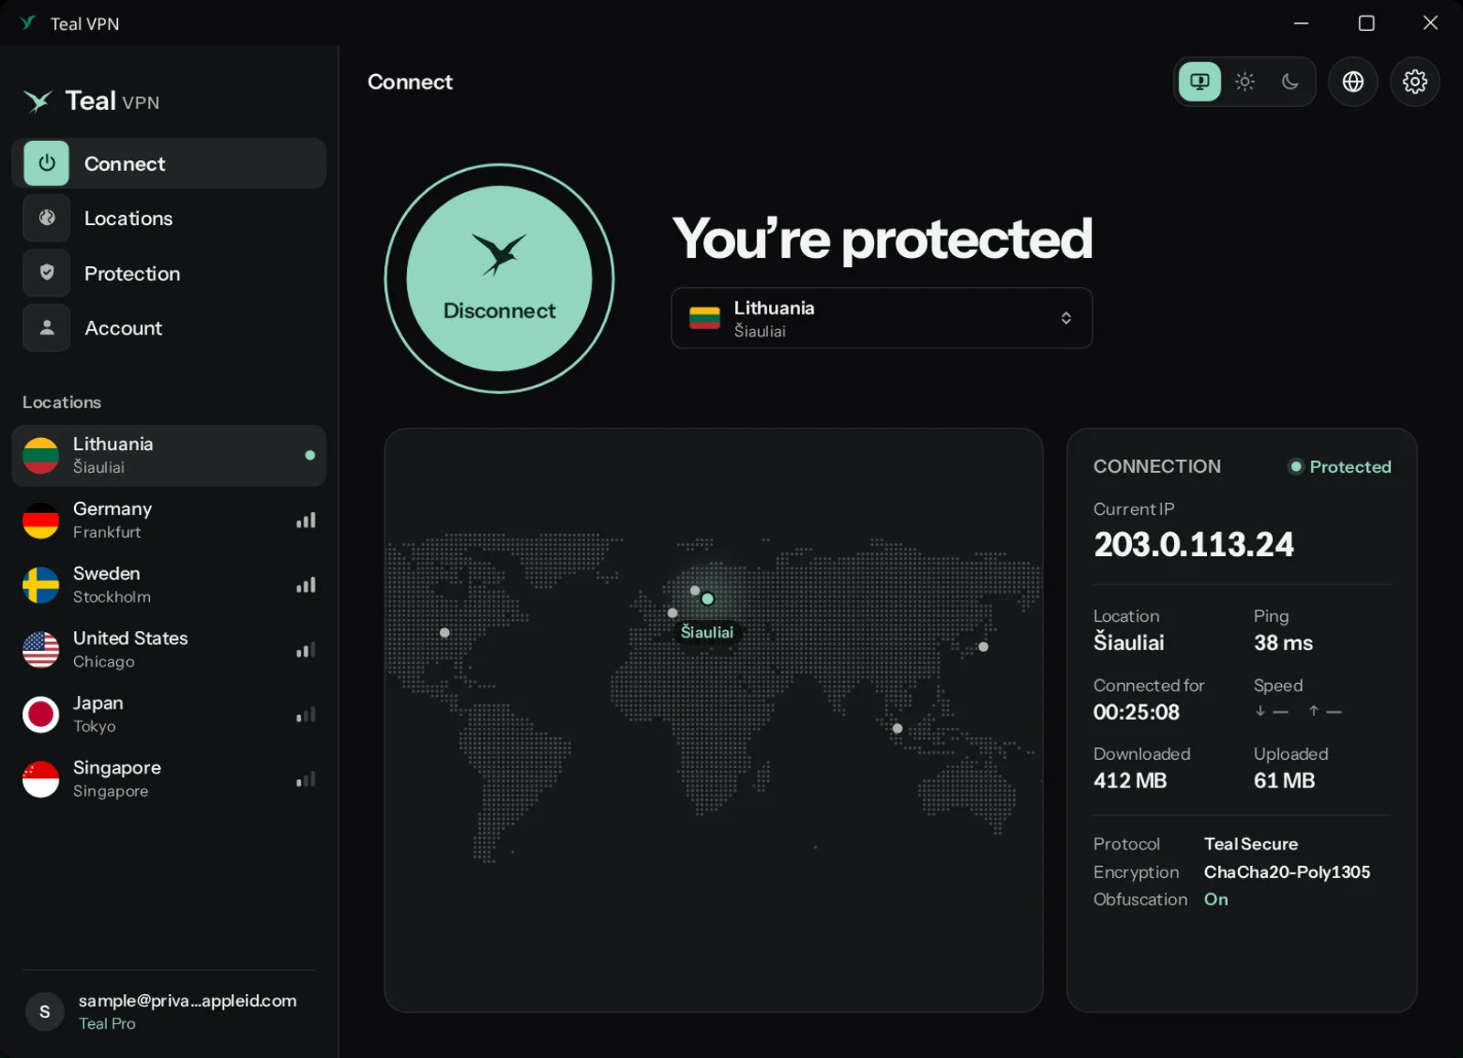The width and height of the screenshot is (1463, 1058).
Task: Open settings via gear icon
Action: coord(1415,81)
